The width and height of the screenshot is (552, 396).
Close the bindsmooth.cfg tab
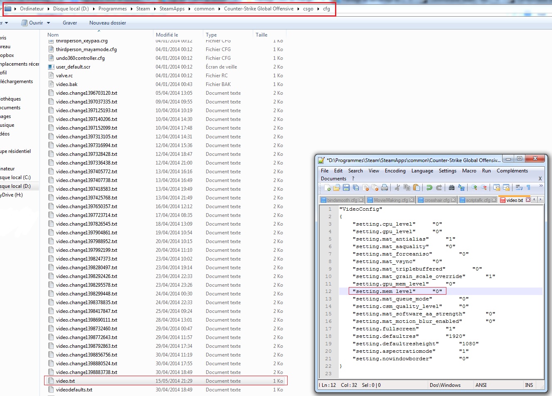click(x=361, y=200)
